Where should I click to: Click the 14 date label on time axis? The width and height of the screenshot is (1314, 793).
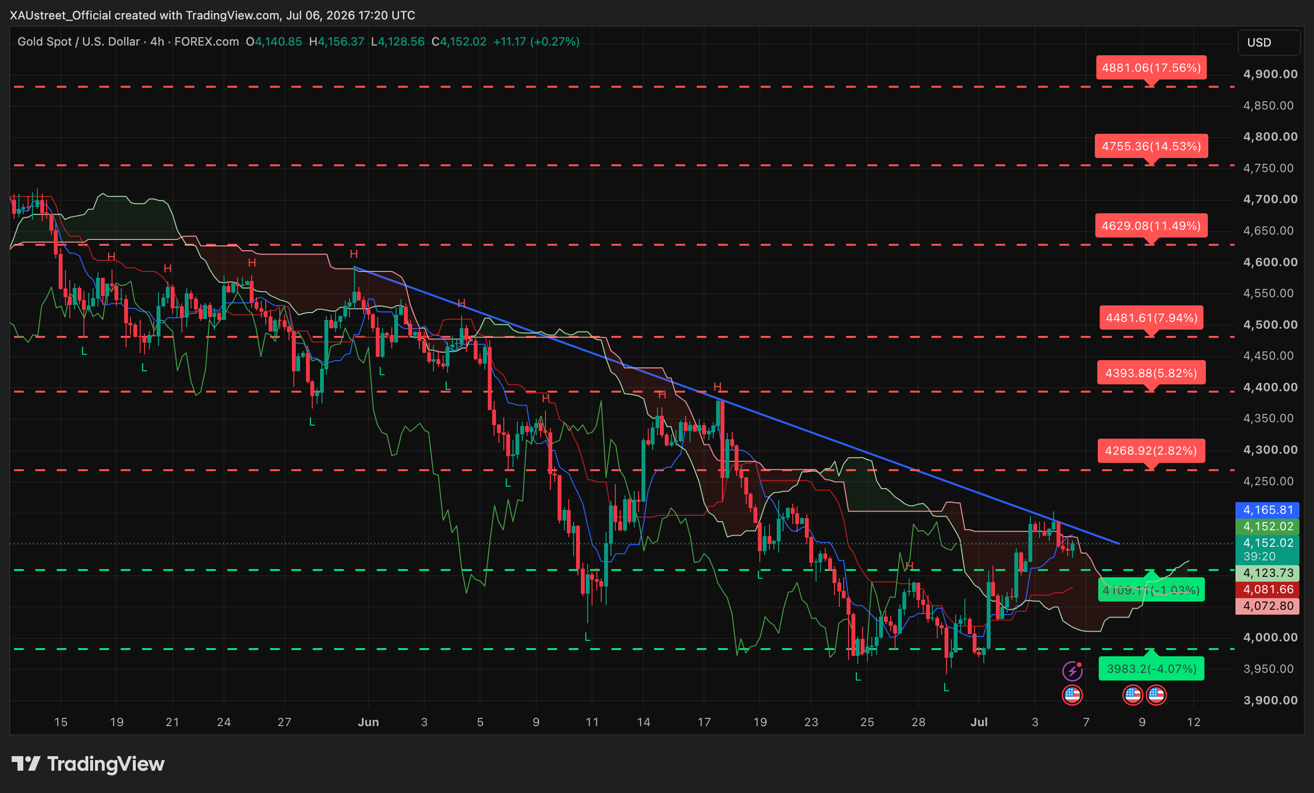(644, 722)
